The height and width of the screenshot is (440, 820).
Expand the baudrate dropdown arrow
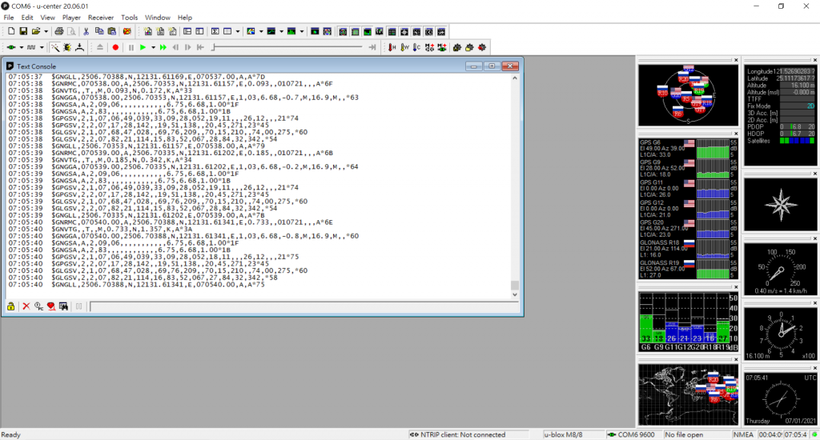(x=42, y=48)
